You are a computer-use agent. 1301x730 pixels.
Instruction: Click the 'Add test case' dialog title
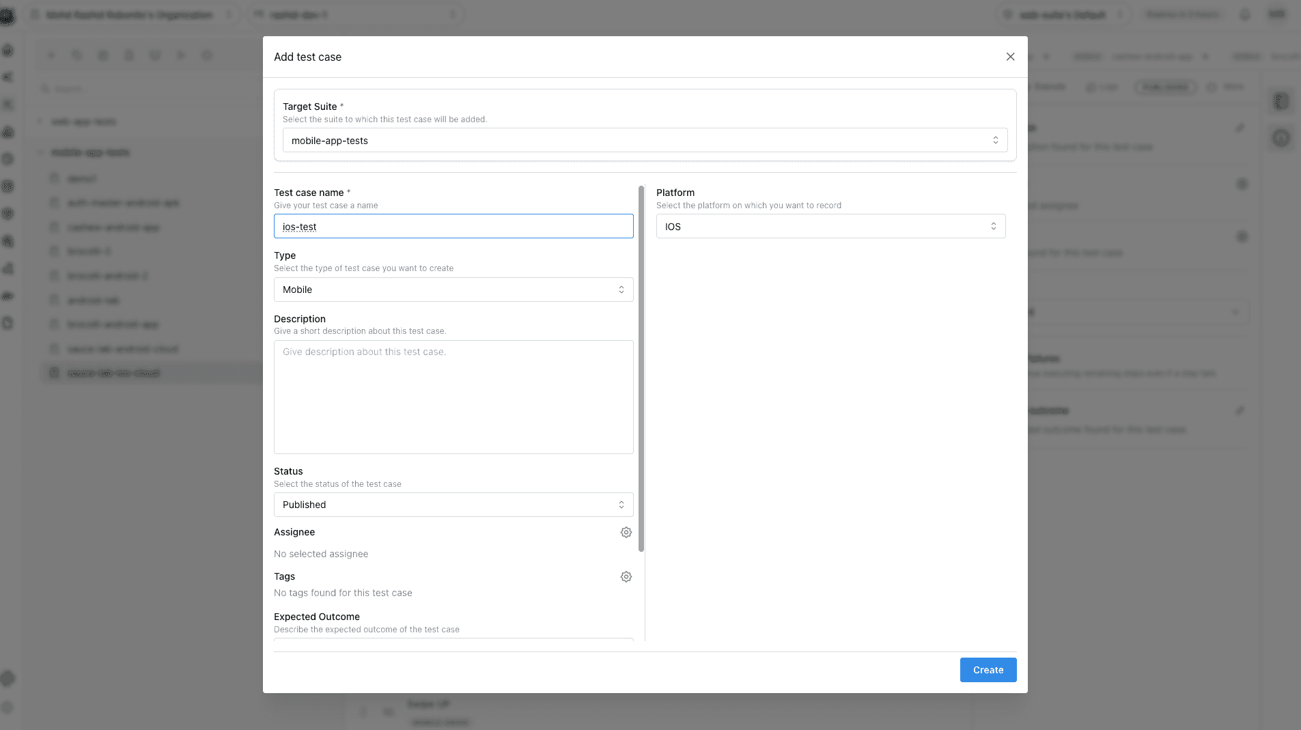tap(307, 57)
